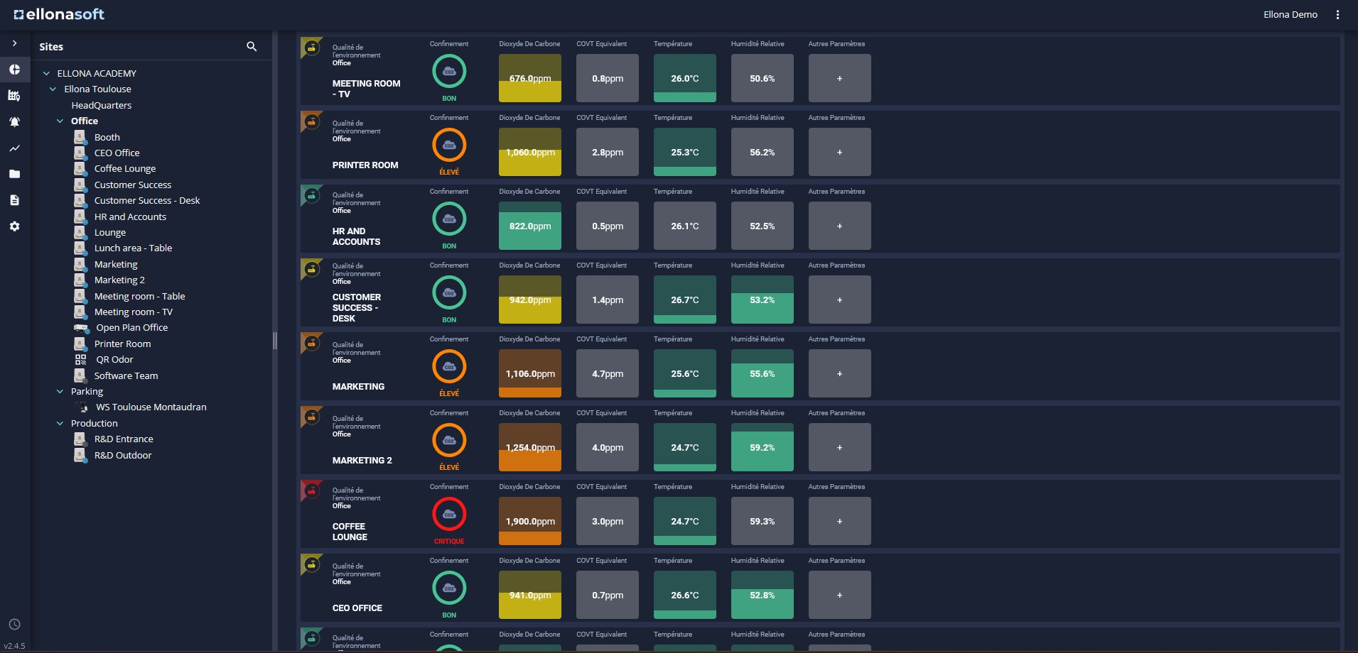
Task: Click the Ellona Demo account name
Action: [x=1290, y=14]
